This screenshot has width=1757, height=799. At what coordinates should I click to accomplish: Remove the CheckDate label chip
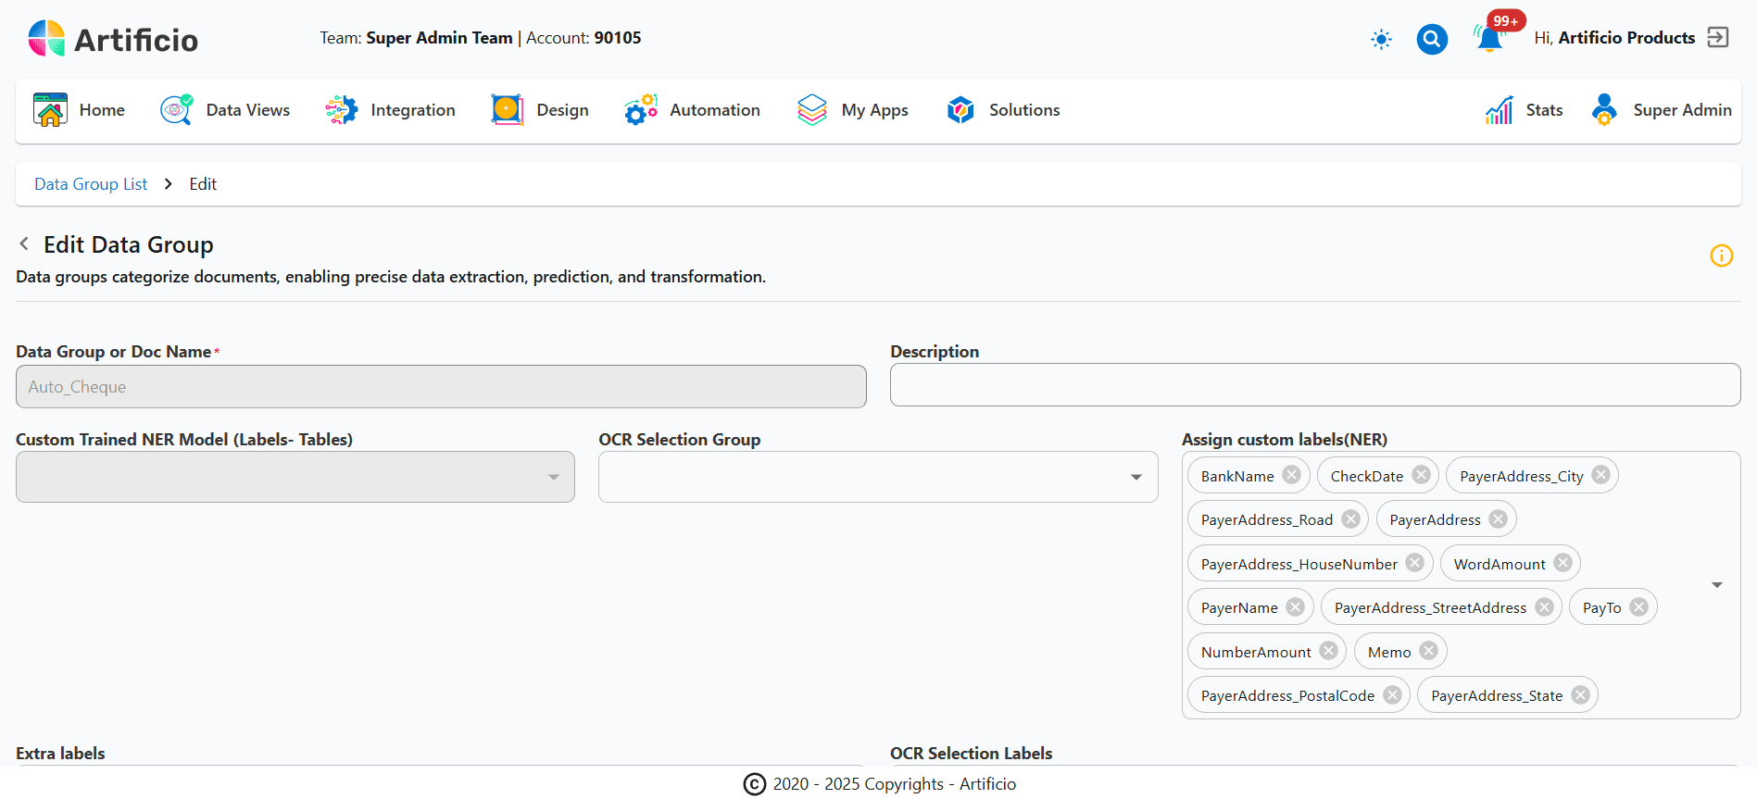click(1421, 475)
